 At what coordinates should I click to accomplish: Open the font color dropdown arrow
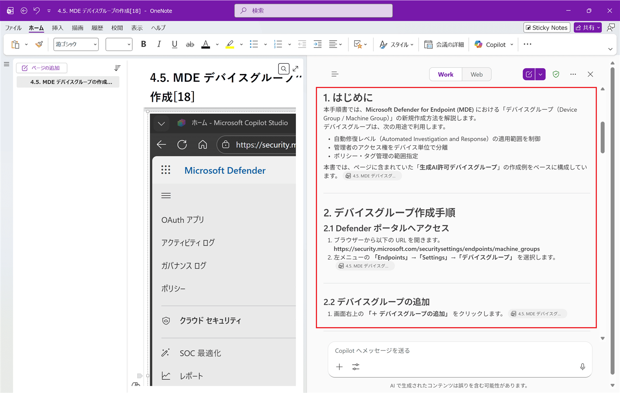point(217,44)
